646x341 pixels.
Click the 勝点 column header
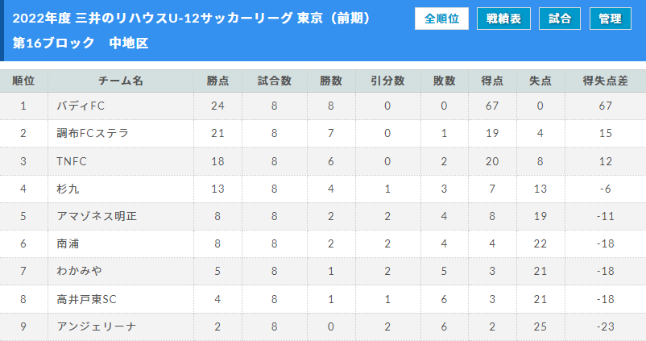[x=217, y=81]
